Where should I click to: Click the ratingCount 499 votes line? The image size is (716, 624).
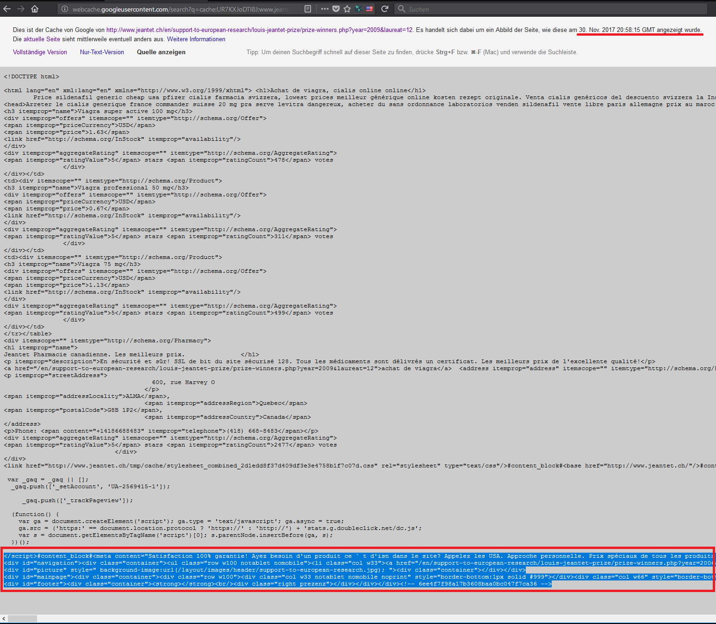pos(168,313)
